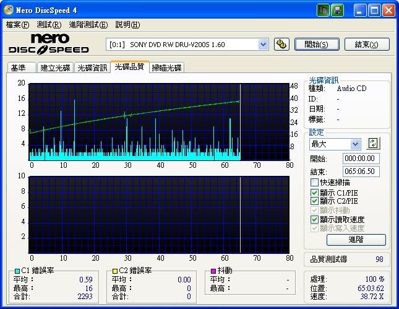Maximize the Nero DiscSpeed window

point(374,11)
